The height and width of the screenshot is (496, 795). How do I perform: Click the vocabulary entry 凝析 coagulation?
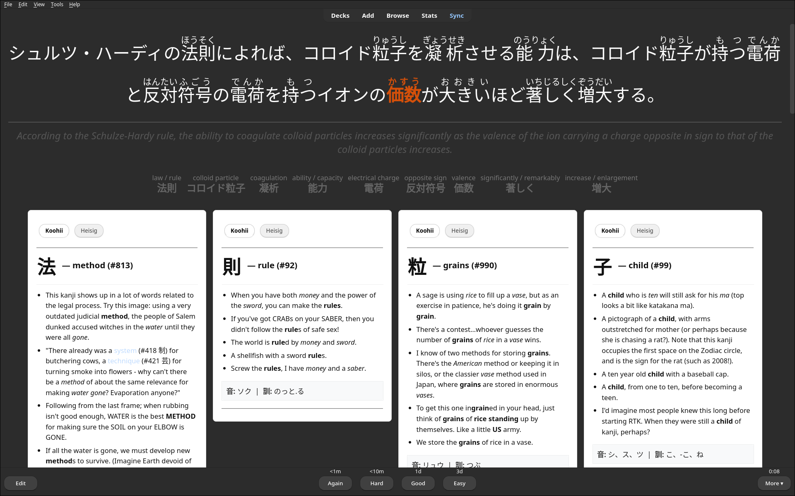coord(269,184)
